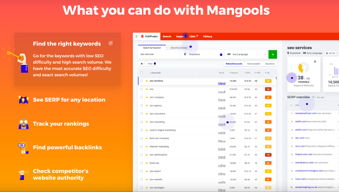The height and width of the screenshot is (192, 339).
Task: Open the Lists menu item
Action: click(x=194, y=36)
